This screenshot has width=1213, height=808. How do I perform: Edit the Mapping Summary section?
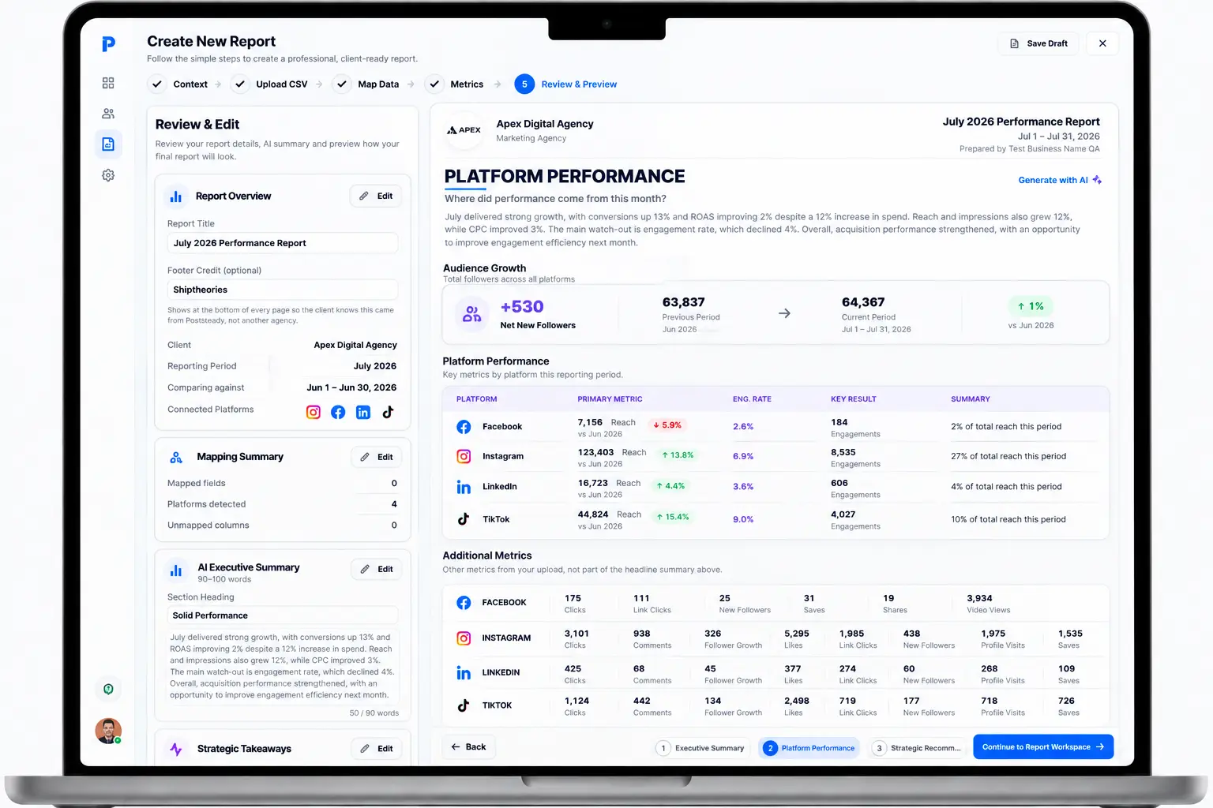pos(376,457)
